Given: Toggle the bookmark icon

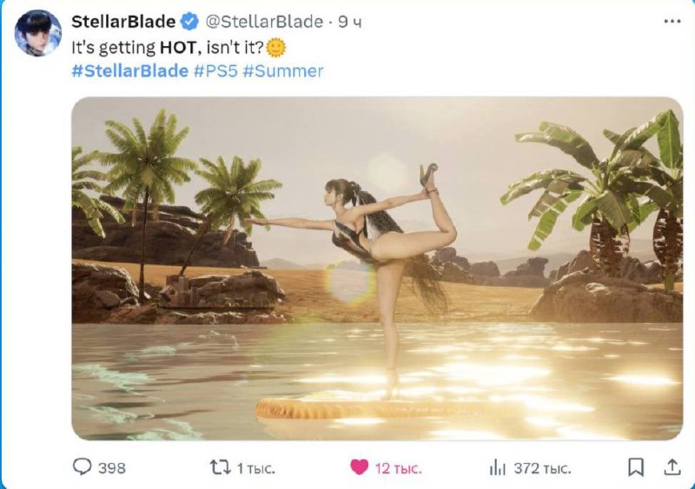Looking at the screenshot, I should click(x=636, y=467).
